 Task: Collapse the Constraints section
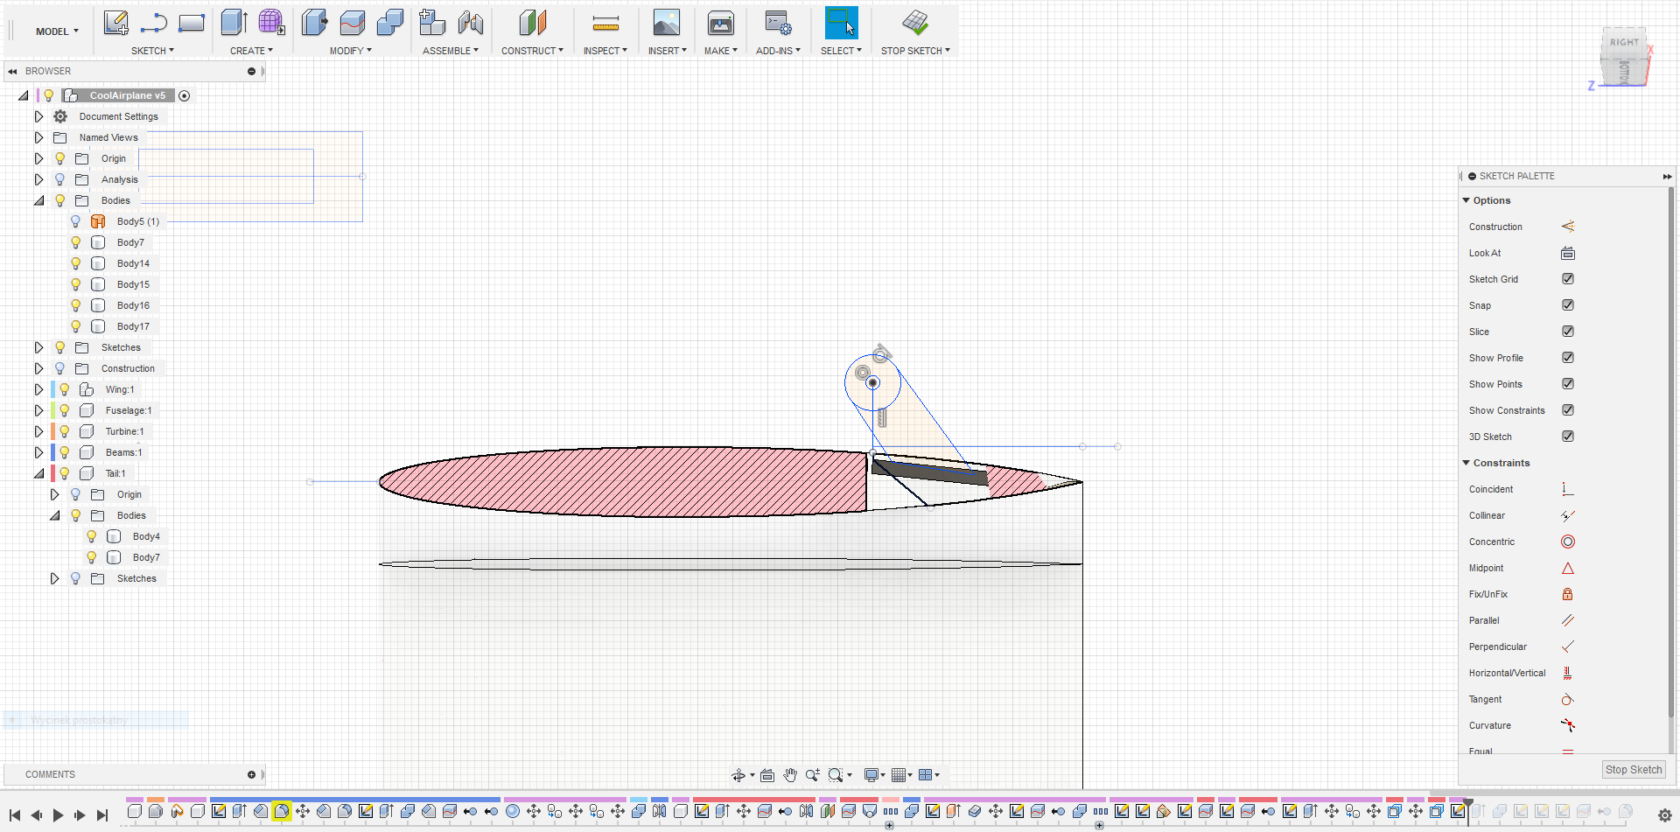click(x=1466, y=463)
